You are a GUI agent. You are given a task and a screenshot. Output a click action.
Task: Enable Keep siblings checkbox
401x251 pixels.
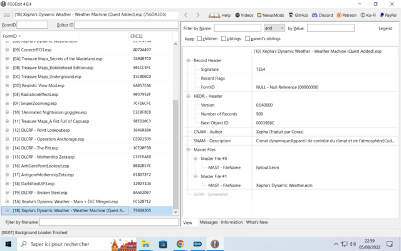tap(224, 39)
